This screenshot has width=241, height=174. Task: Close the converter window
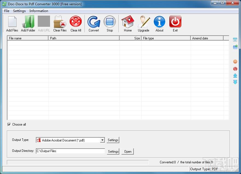(x=233, y=3)
